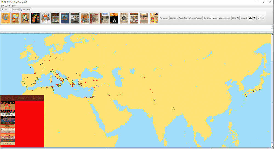The width and height of the screenshot is (274, 149).
Task: Zoom in using the magnifier plus icon
Action: click(x=255, y=18)
